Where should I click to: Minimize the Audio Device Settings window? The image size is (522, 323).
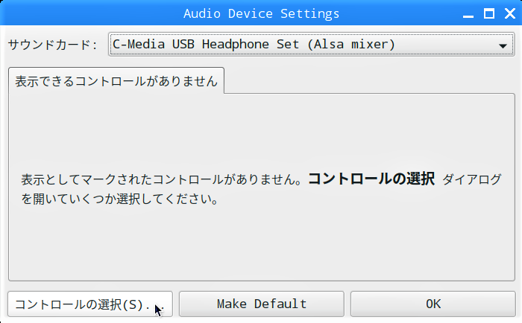click(x=469, y=13)
